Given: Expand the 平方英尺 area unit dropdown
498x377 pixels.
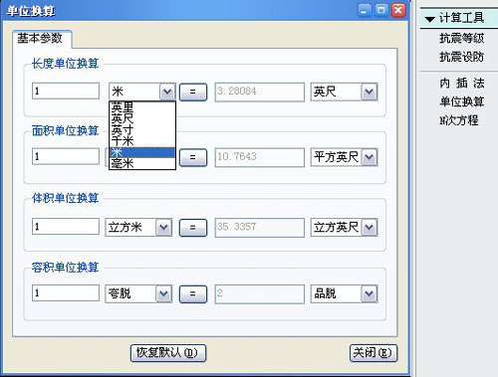Looking at the screenshot, I should [370, 157].
